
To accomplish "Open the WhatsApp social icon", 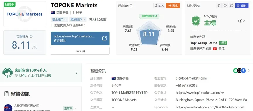I will pos(235,71).
